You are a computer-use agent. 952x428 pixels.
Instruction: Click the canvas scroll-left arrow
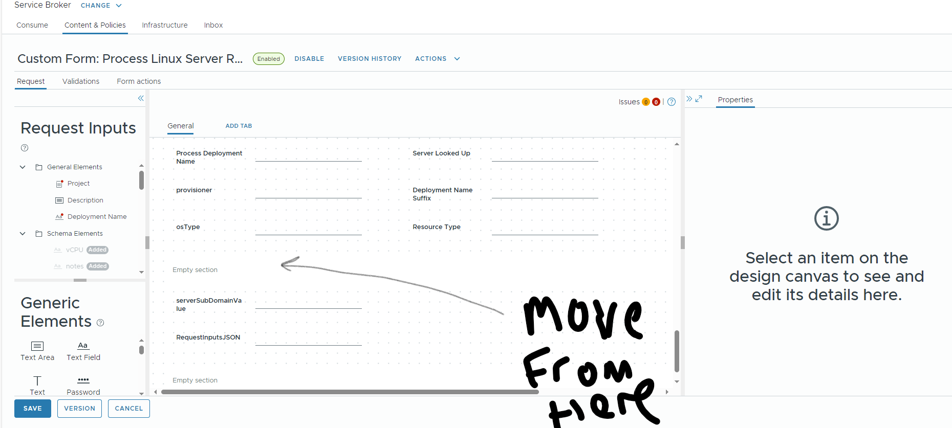click(156, 392)
